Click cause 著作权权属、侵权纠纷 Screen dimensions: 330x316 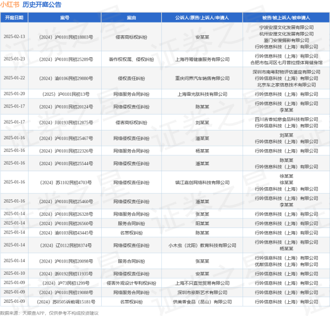[131, 59]
